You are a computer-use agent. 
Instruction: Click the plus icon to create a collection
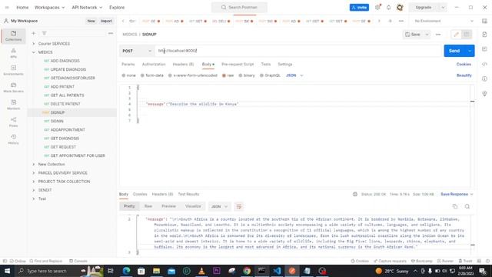click(34, 33)
